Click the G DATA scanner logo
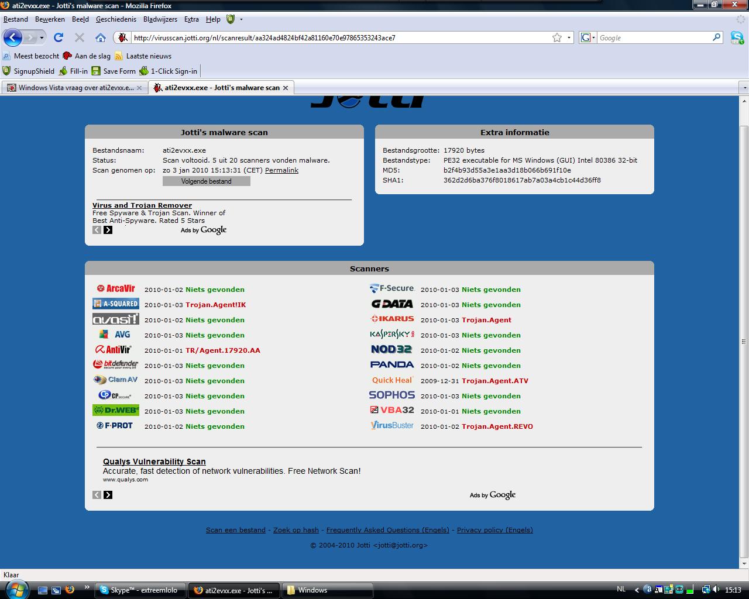Viewport: 749px width, 599px height. point(392,304)
